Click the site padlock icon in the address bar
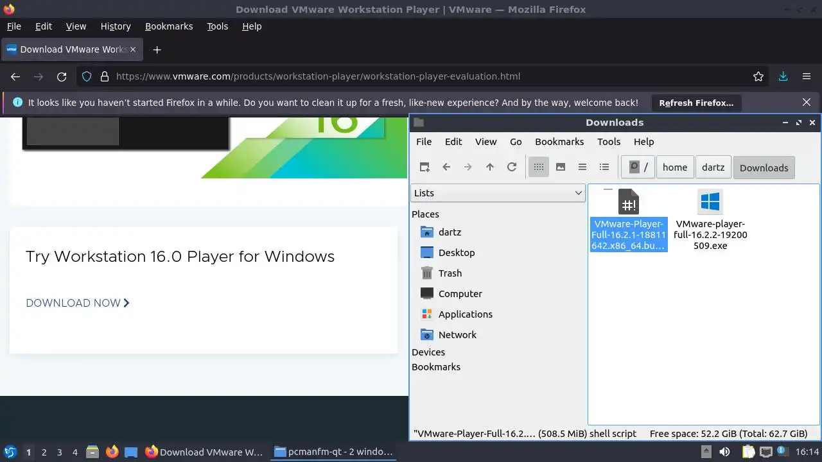Image resolution: width=822 pixels, height=462 pixels. click(x=105, y=76)
